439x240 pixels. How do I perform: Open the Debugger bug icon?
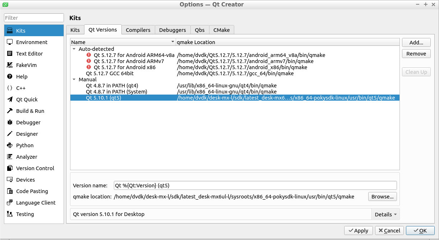(10, 123)
